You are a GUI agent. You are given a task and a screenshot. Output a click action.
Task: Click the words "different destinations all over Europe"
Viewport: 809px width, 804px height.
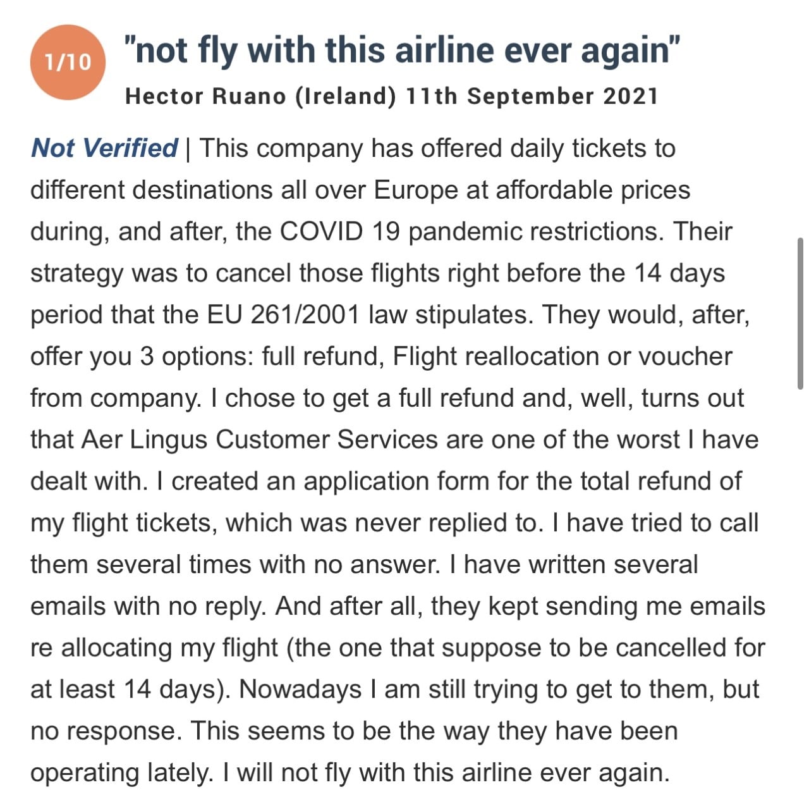[x=244, y=190]
